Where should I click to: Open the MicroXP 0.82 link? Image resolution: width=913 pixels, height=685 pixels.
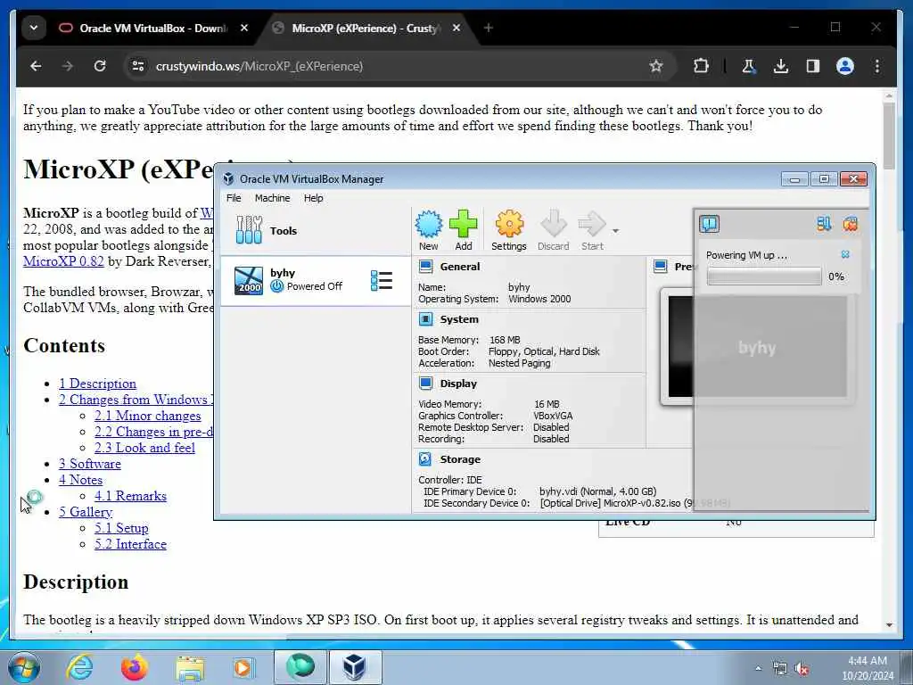63,261
